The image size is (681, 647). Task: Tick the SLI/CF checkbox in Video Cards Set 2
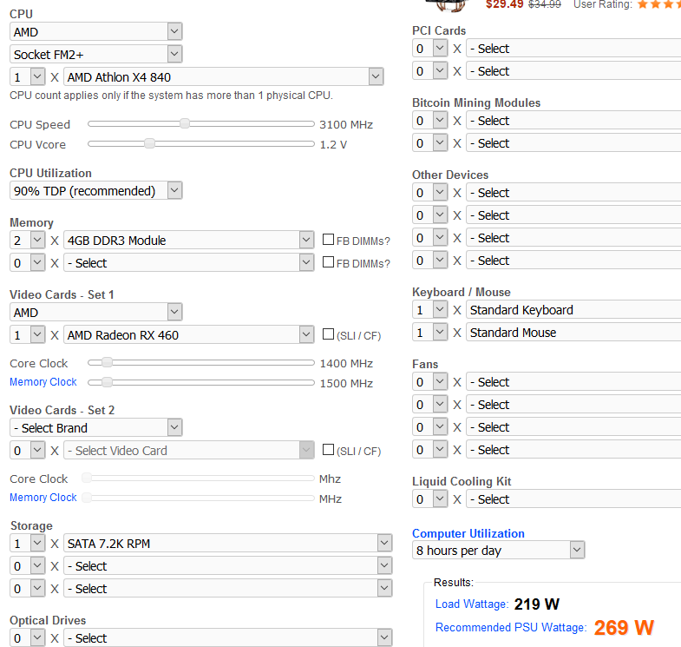coord(329,450)
